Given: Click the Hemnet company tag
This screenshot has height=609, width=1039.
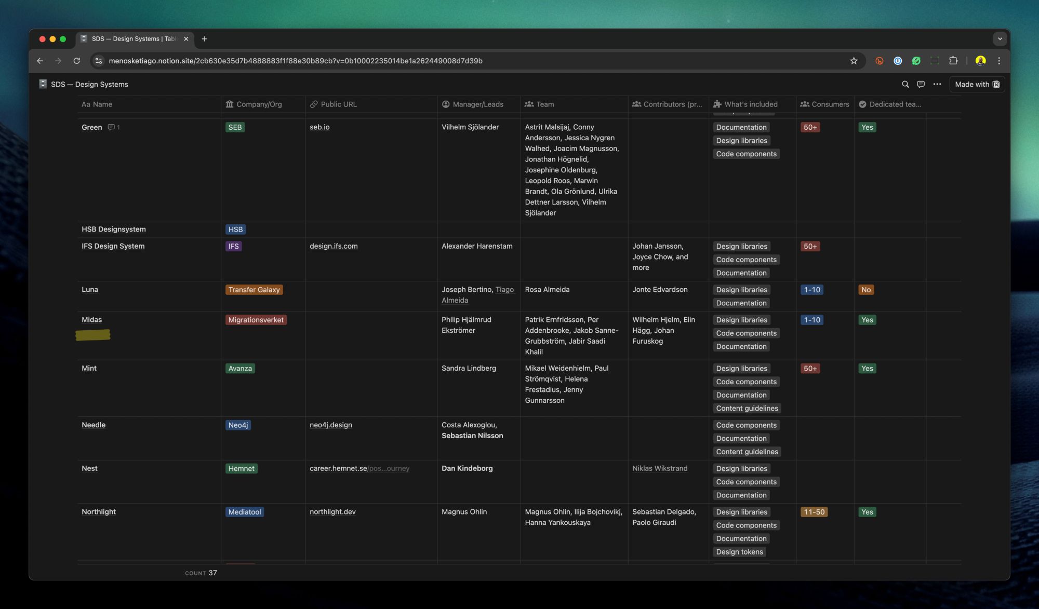Looking at the screenshot, I should point(242,468).
